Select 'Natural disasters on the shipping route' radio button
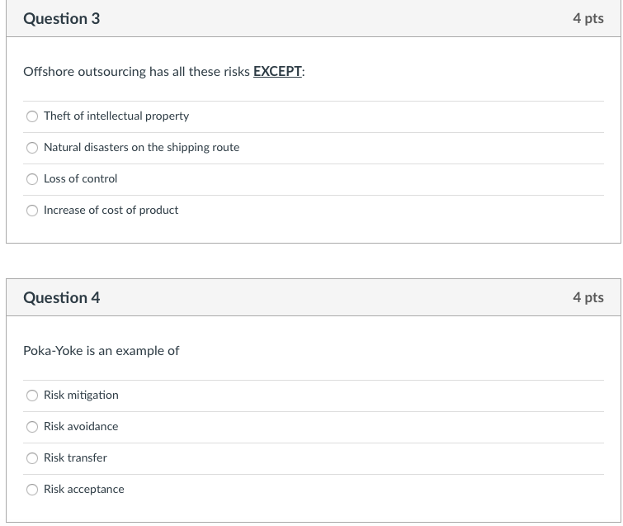 [x=32, y=148]
